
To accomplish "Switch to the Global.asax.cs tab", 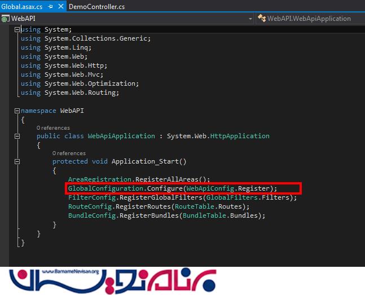I will click(22, 7).
